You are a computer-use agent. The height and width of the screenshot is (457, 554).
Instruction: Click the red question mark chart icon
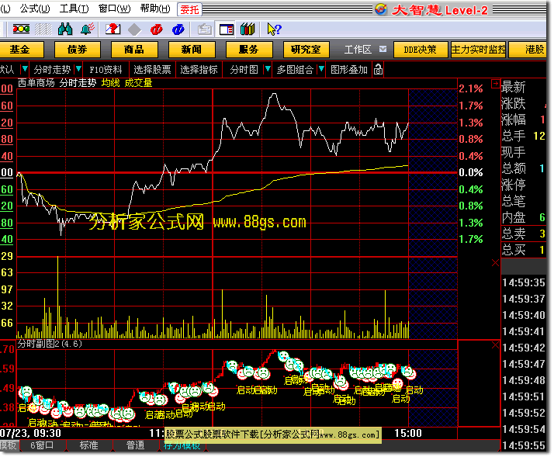(x=113, y=29)
